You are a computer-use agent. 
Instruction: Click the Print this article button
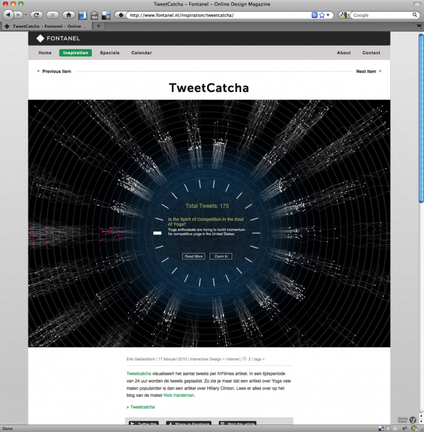point(237,423)
